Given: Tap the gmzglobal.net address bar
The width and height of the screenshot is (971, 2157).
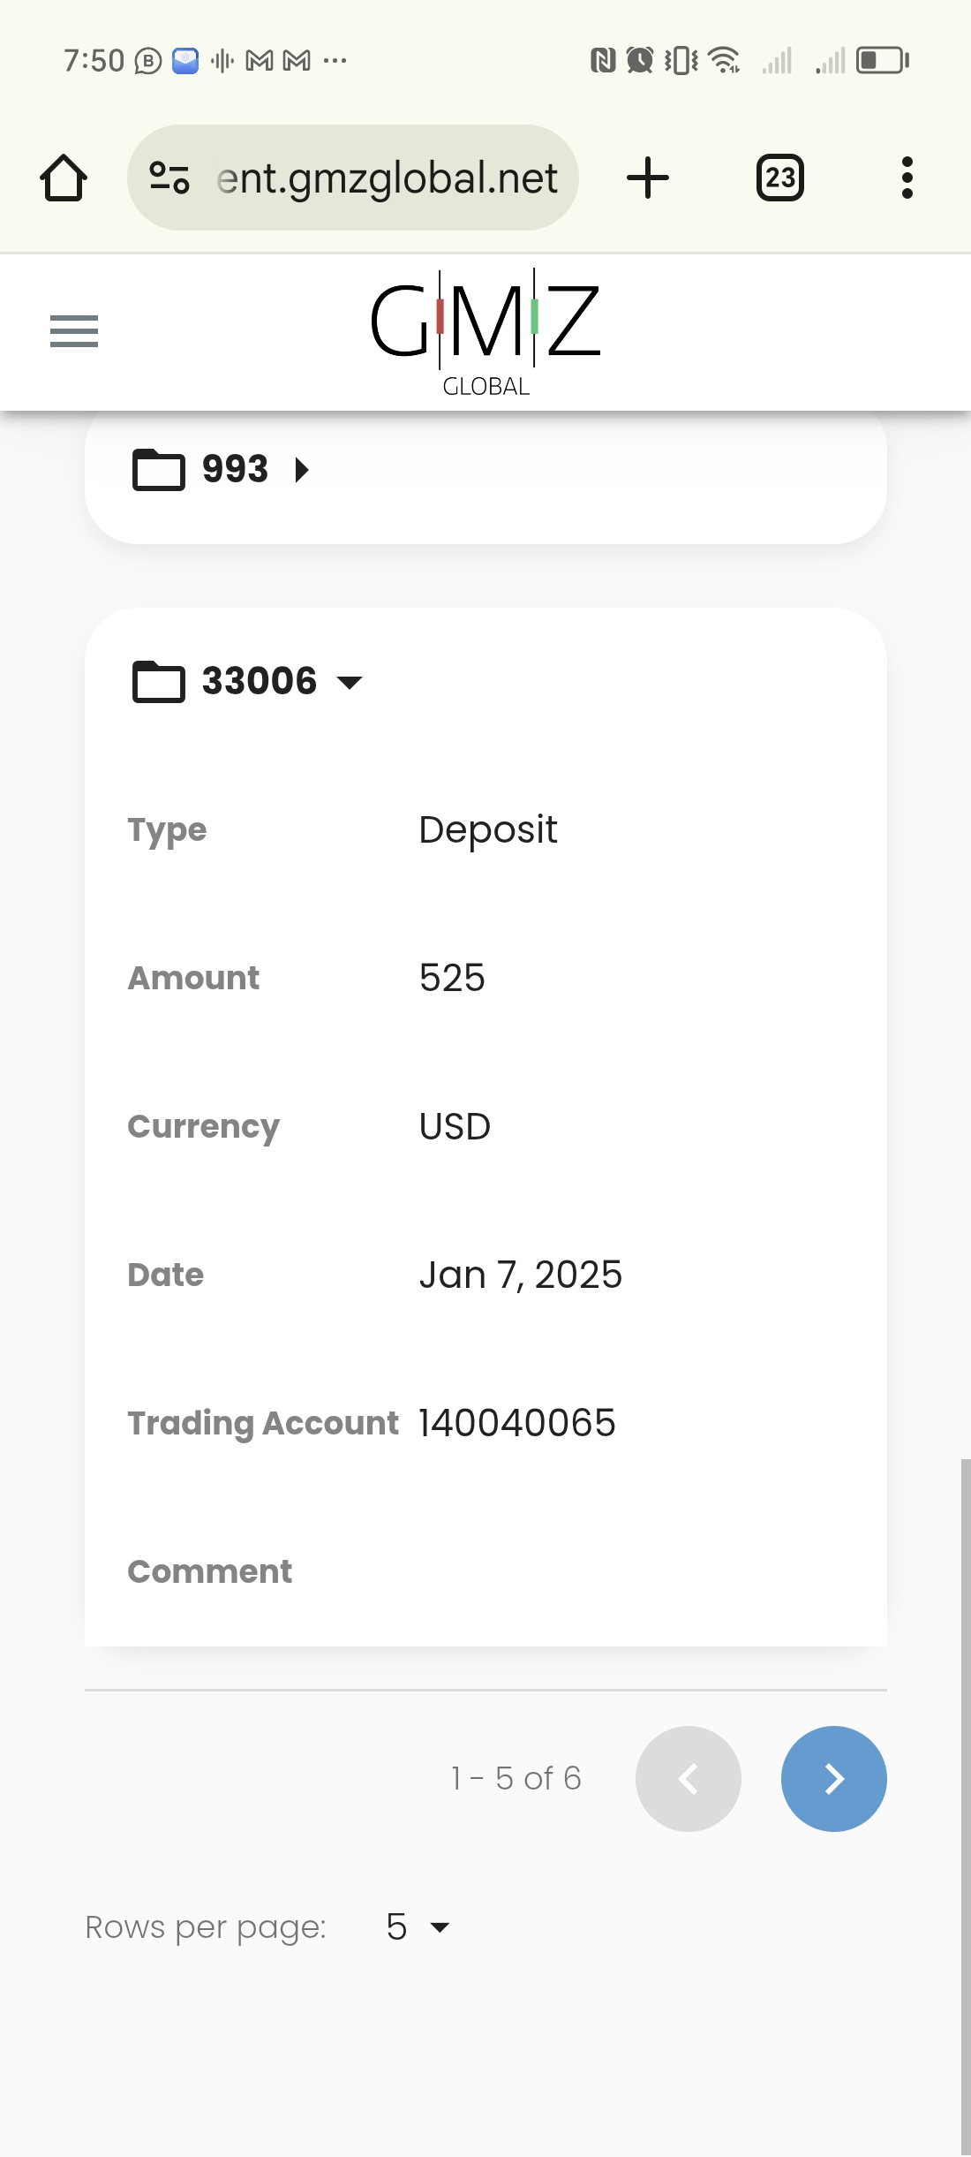Looking at the screenshot, I should click(387, 178).
